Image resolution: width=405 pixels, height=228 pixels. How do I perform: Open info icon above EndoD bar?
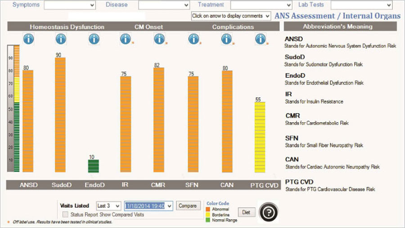[94, 39]
